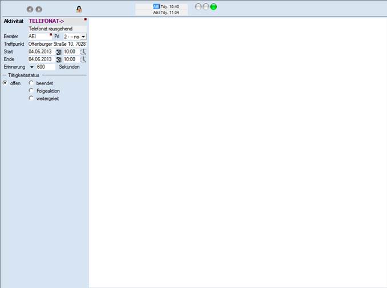Click the Berater input field
Image resolution: width=387 pixels, height=288 pixels.
39,36
